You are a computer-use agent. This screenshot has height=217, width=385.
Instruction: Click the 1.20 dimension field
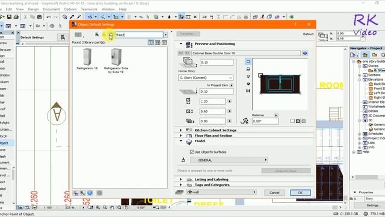click(212, 101)
